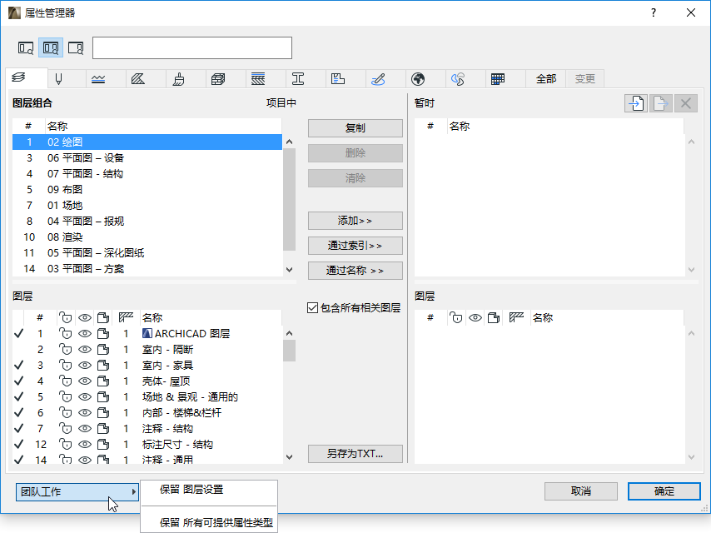711x533 pixels.
Task: Click the import attributes file icon
Action: point(636,103)
